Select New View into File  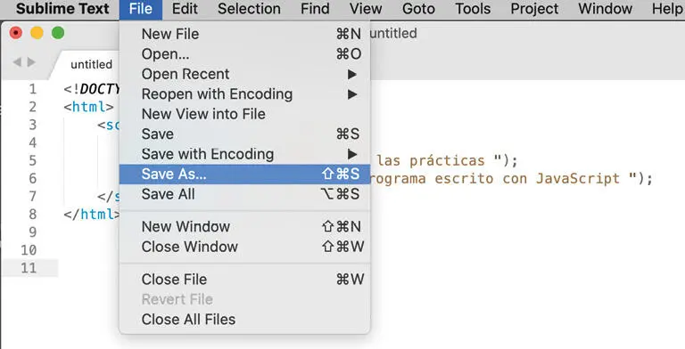(244, 114)
